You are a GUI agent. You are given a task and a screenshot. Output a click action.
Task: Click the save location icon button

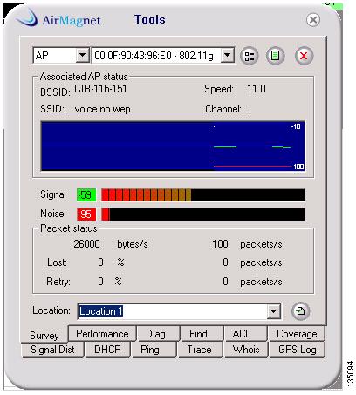[x=300, y=311]
